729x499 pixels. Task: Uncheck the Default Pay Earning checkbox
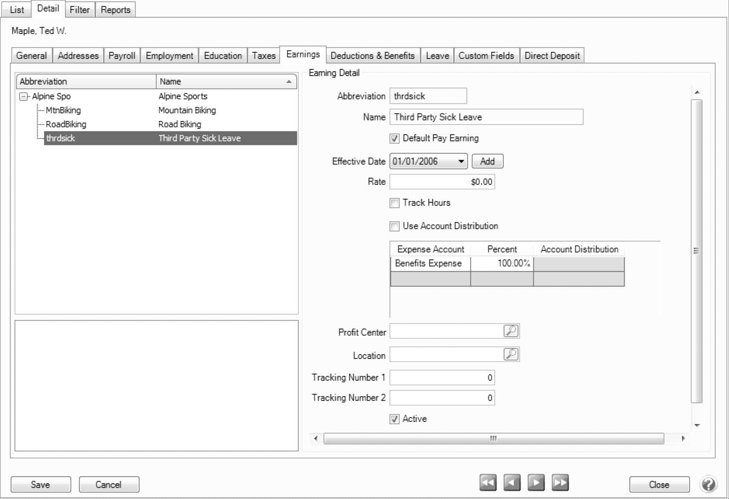tap(394, 138)
